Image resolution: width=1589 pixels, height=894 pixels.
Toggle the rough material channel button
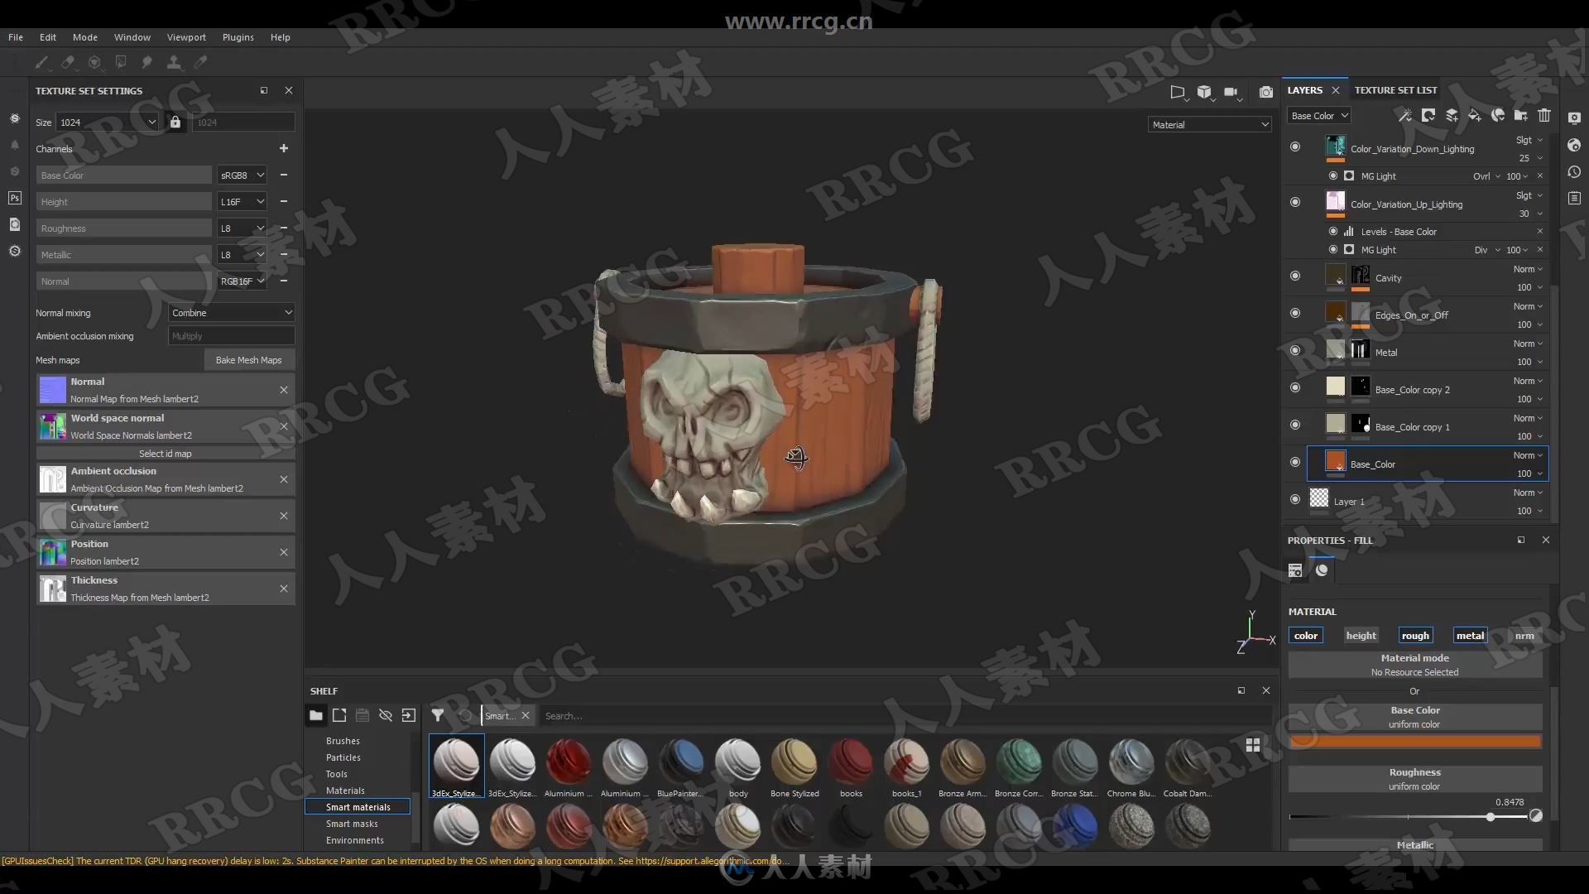[1415, 636]
